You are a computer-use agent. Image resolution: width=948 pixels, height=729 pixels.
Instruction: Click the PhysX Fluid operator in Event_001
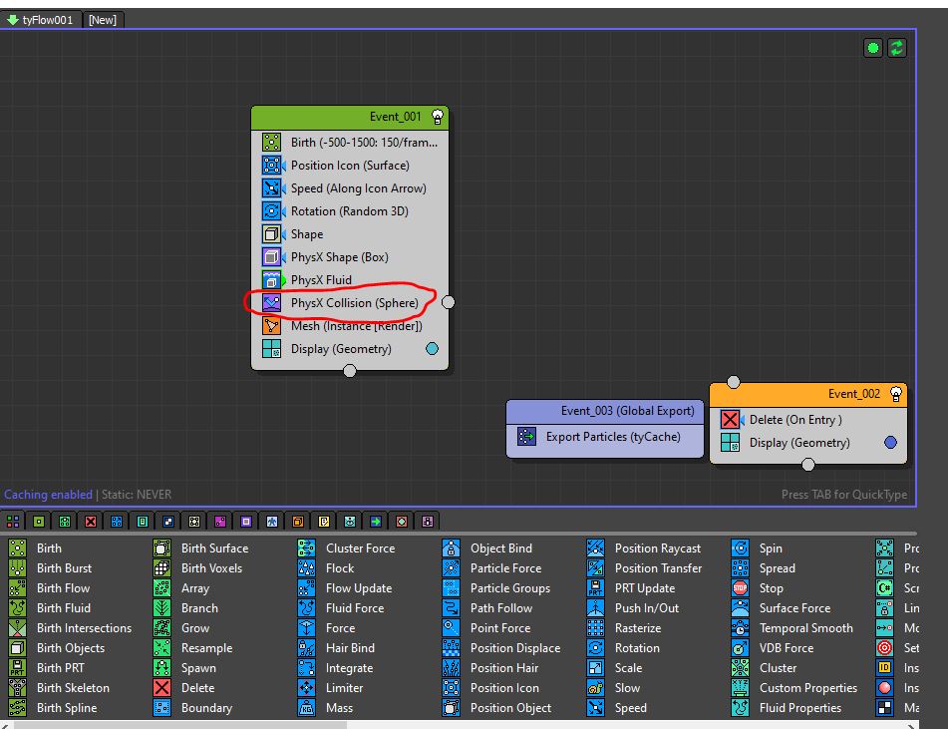[320, 280]
